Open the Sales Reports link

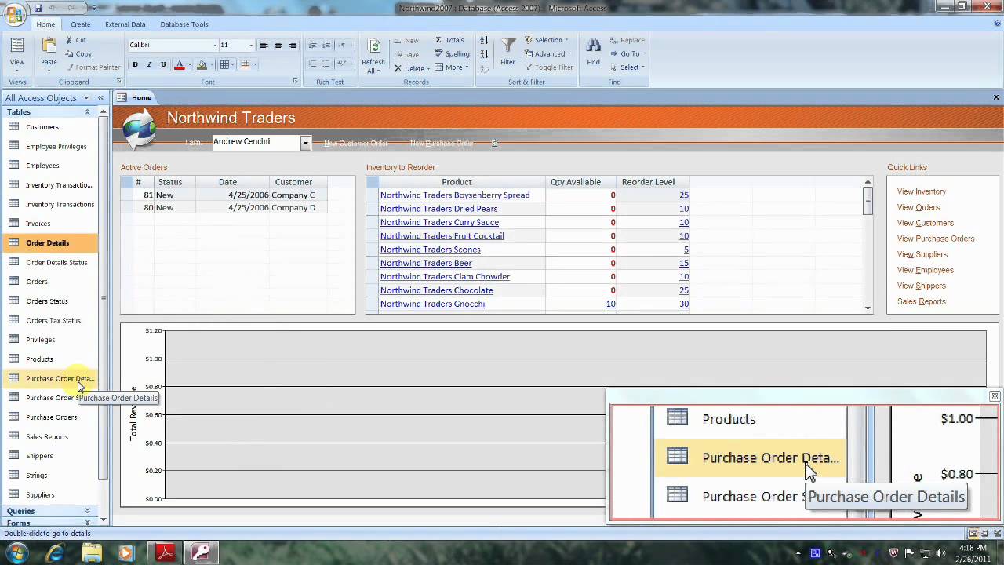click(922, 301)
